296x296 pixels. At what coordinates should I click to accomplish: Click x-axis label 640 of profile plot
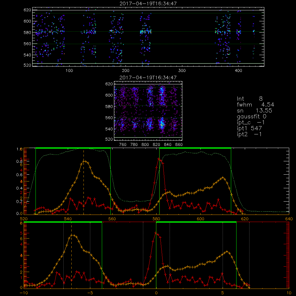click(x=289, y=219)
